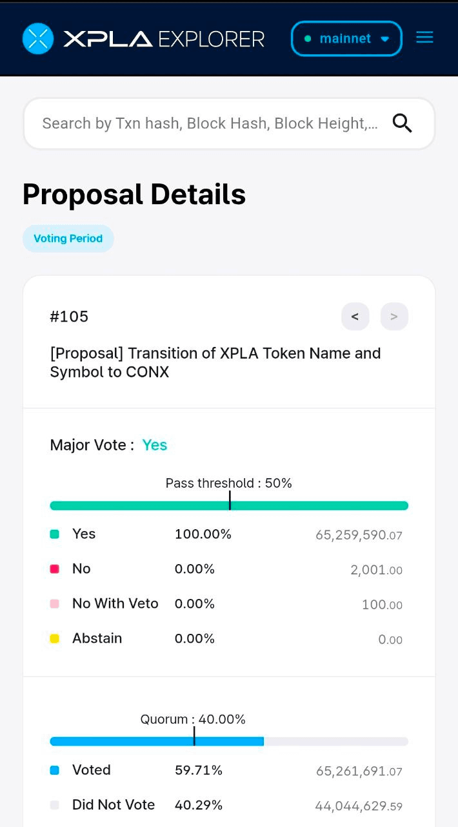Click the proposal #105 number
Screen dimensions: 458x827
pyautogui.click(x=69, y=317)
